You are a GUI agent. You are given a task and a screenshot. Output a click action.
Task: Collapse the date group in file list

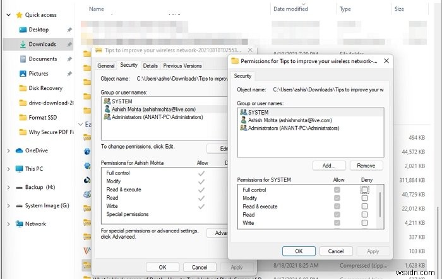point(81,124)
